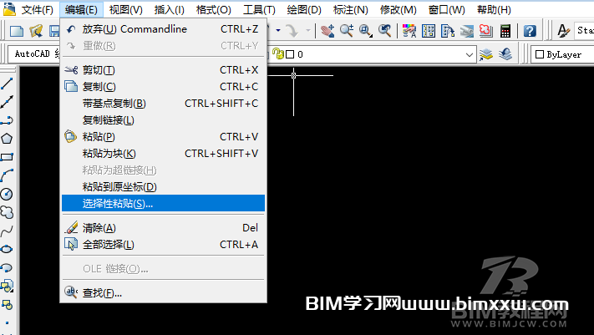Screen dimensions: 594x335
Task: Open the 视图(V) View menu
Action: tap(125, 9)
